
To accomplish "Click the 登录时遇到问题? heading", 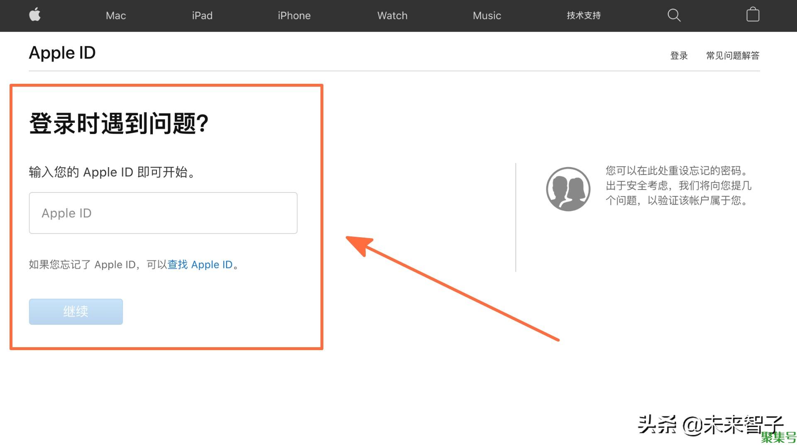I will pyautogui.click(x=119, y=123).
